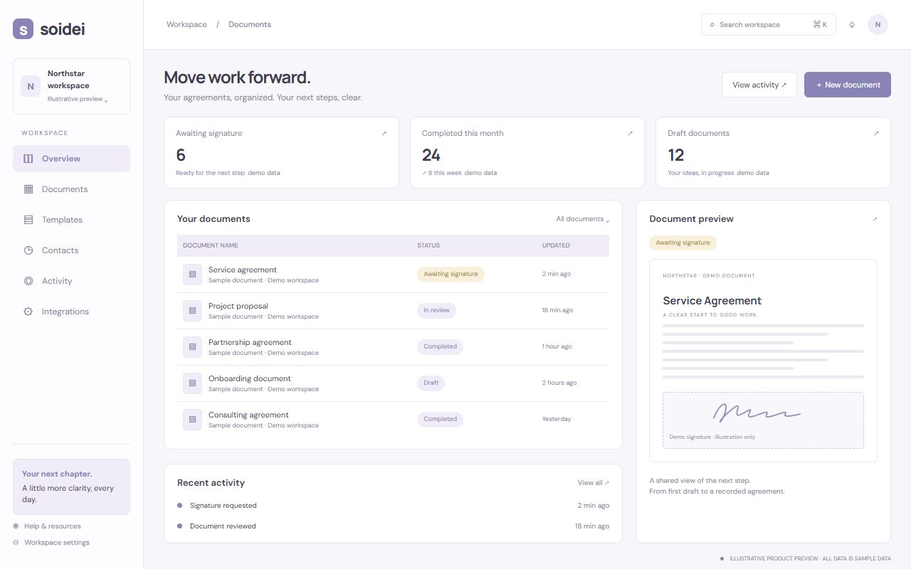911x569 pixels.
Task: Click the DOCUMENT NAME column header
Action: tap(211, 245)
